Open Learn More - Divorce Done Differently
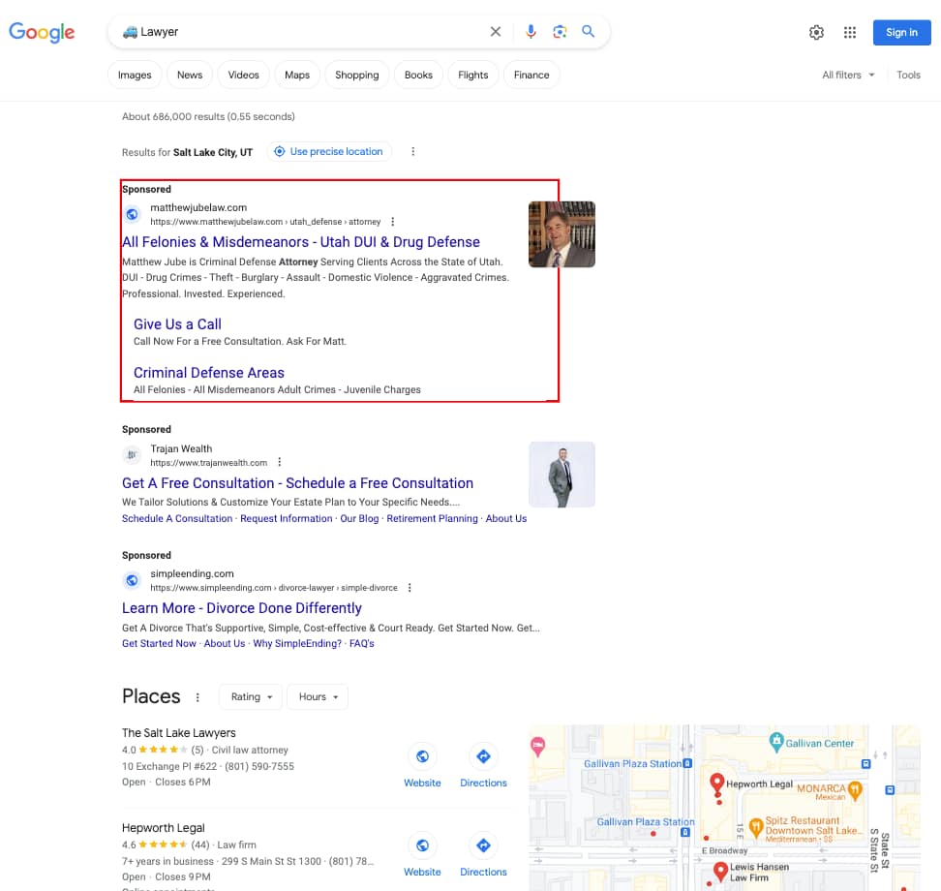 point(242,608)
